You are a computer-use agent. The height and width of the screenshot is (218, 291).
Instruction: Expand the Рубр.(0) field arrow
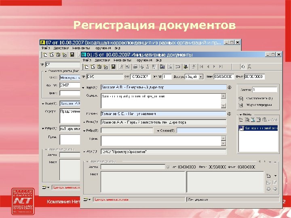84,131
